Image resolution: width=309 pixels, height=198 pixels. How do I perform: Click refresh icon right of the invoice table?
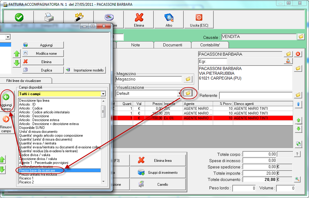(x=298, y=144)
